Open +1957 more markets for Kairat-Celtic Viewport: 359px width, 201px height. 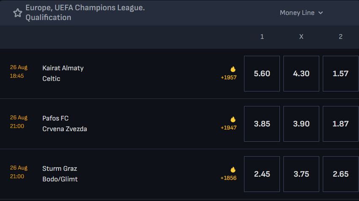[228, 78]
